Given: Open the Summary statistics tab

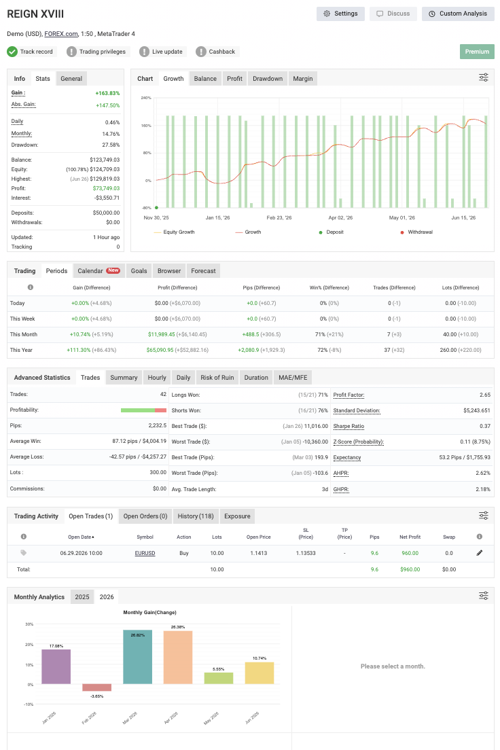Looking at the screenshot, I should [x=124, y=378].
